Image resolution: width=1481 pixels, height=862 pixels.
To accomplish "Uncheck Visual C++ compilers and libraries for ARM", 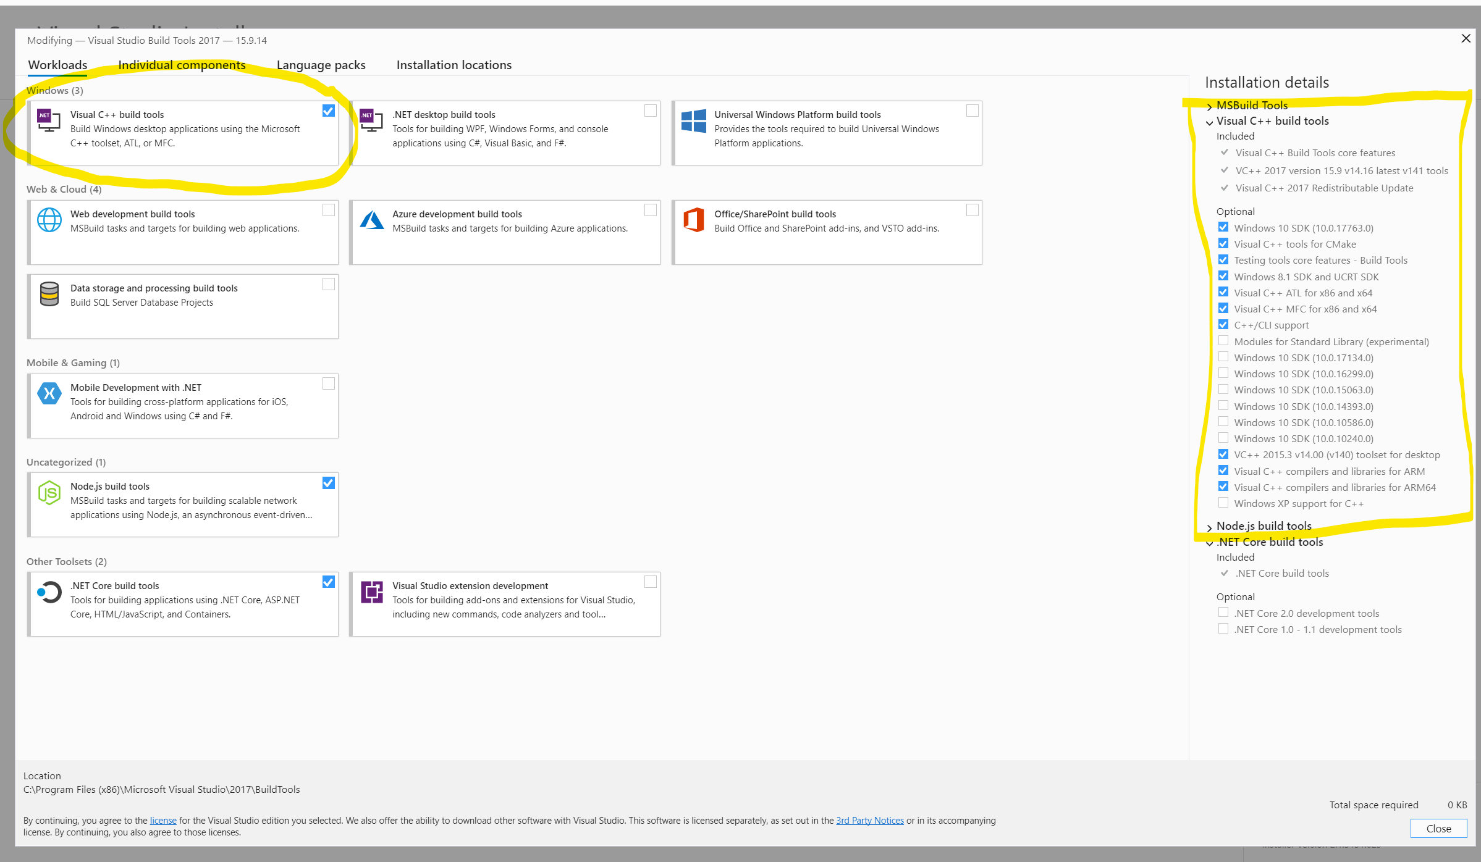I will pyautogui.click(x=1223, y=471).
